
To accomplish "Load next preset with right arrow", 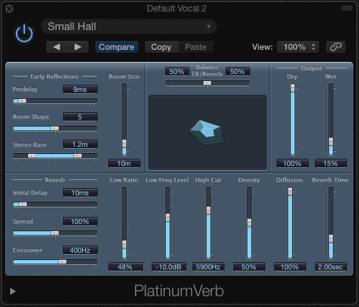I will [78, 47].
